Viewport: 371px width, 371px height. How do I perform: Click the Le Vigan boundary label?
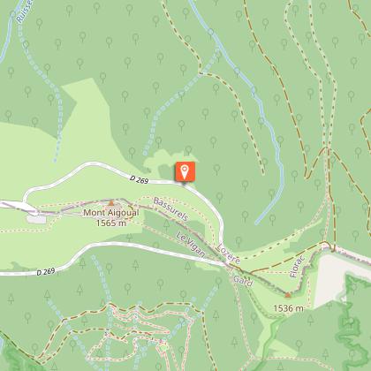pyautogui.click(x=191, y=245)
